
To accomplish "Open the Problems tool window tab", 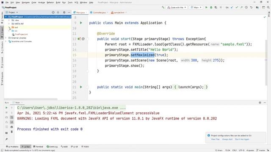I will click(12, 147).
